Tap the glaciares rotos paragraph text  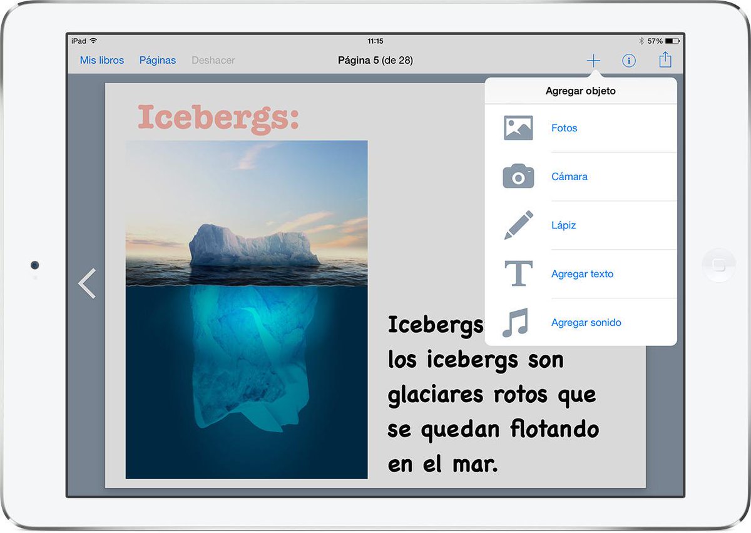(x=493, y=394)
